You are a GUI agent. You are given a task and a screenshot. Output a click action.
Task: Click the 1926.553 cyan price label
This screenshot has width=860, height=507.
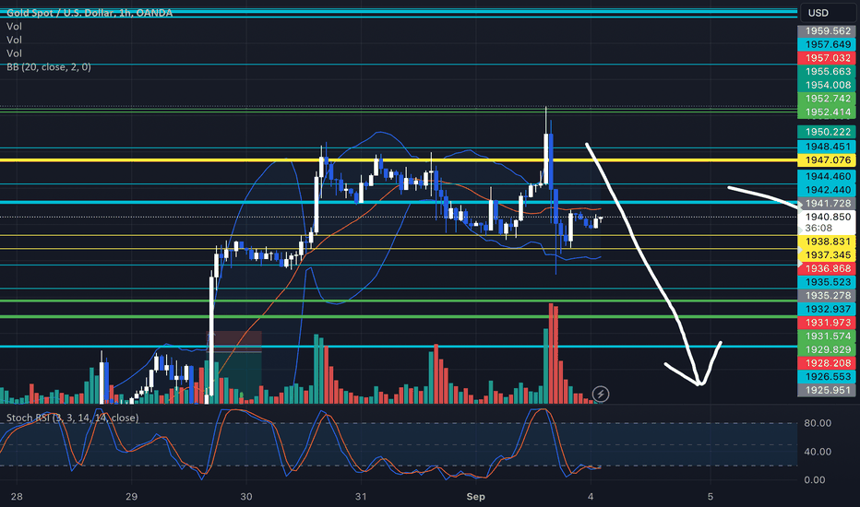click(x=827, y=376)
